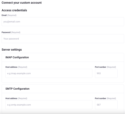The image size is (125, 114).
Task: Click the IMAP Port number label
Action: [100, 67]
